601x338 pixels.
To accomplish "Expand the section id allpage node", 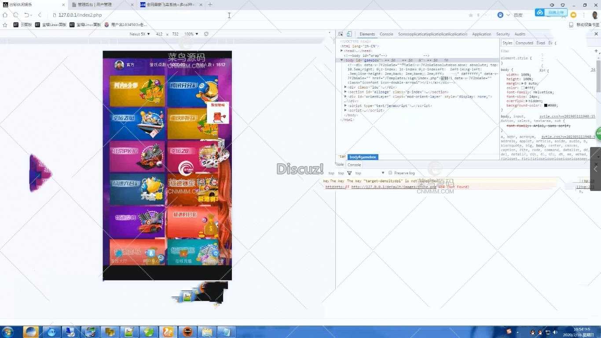I will 346,92.
